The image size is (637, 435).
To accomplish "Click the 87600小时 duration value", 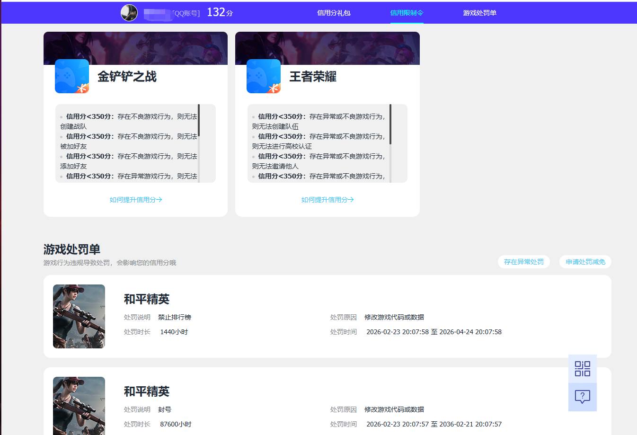I will tap(176, 424).
